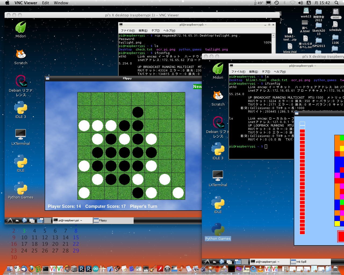Open Finder from the macOS Dock
Screen dimensions: 344x275
click(10, 269)
